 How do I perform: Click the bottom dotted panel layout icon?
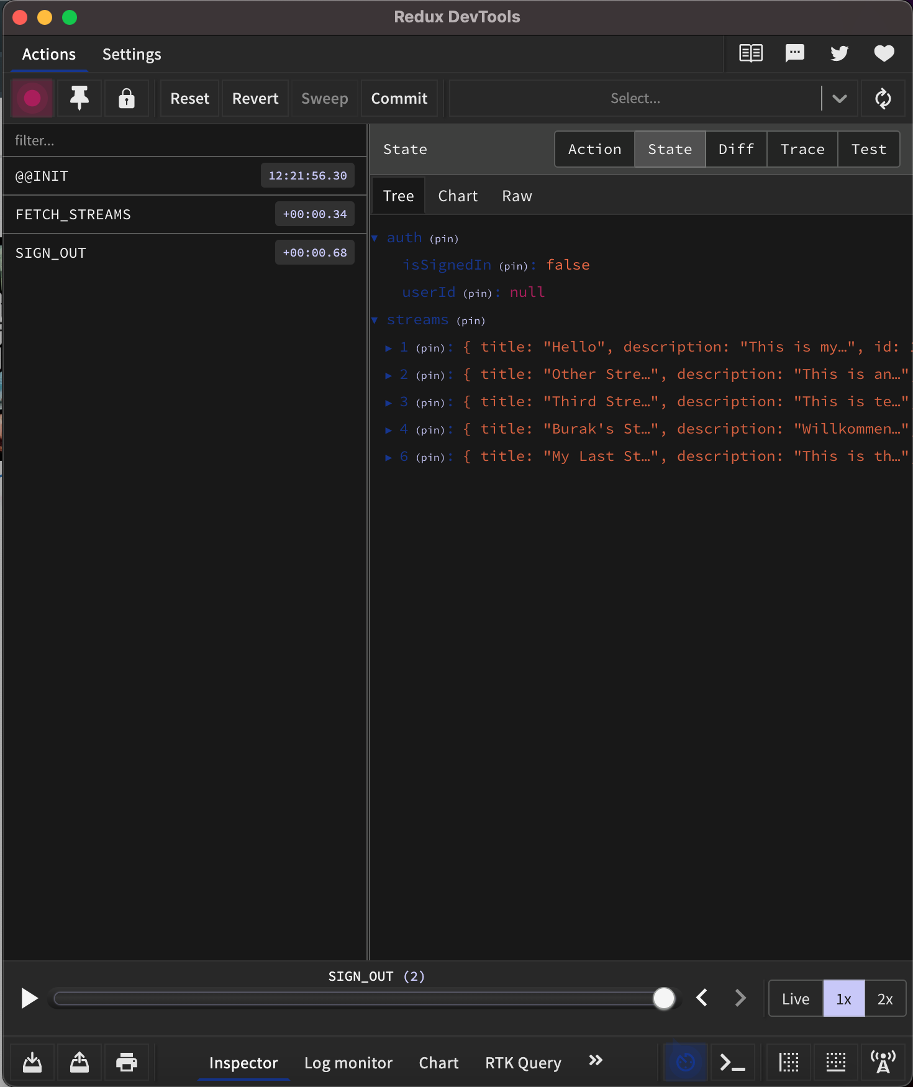[836, 1062]
